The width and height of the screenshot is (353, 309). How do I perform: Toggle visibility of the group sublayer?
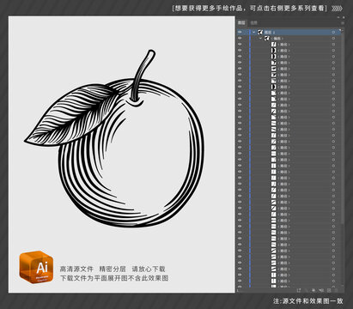pyautogui.click(x=240, y=38)
